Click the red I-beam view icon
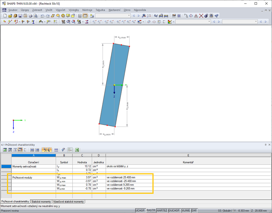 click(x=87, y=22)
